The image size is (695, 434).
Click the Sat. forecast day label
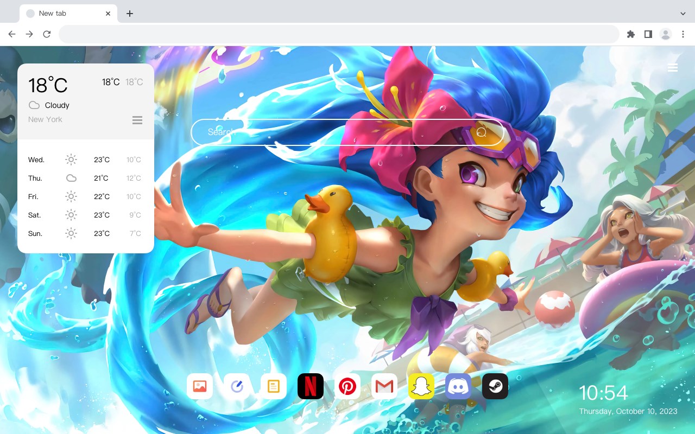tap(35, 215)
